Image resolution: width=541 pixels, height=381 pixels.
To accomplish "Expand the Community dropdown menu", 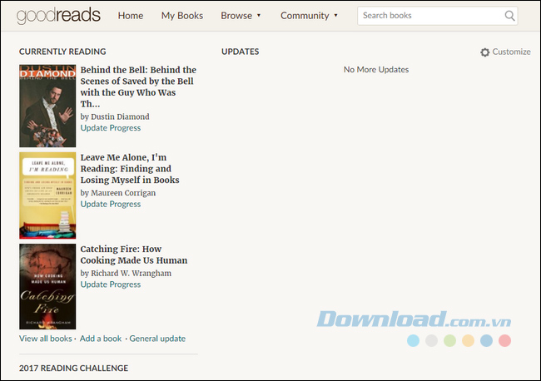I will point(309,16).
